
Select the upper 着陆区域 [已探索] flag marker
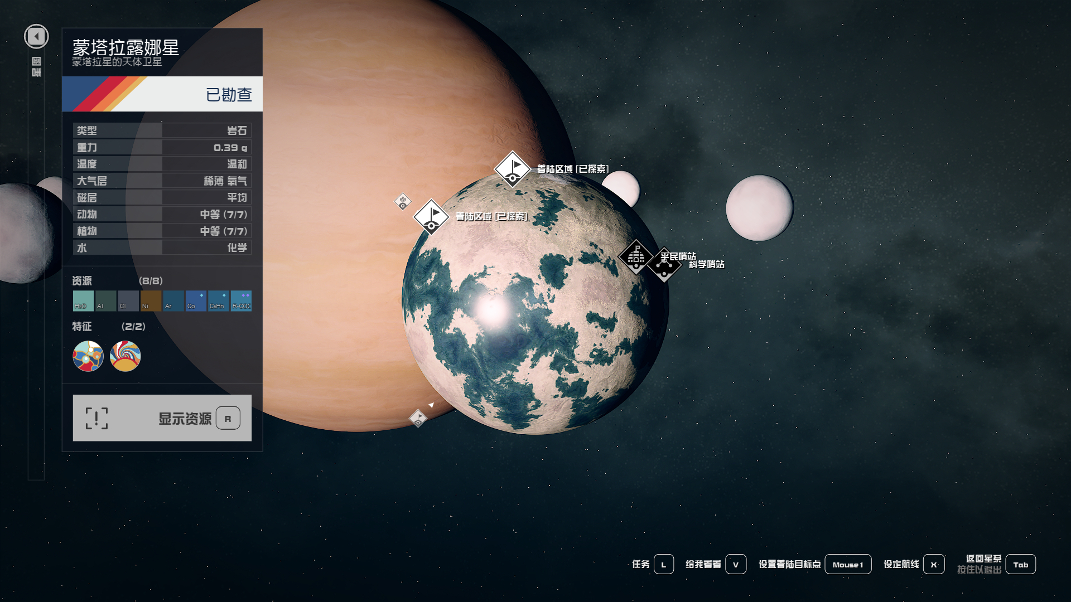click(x=513, y=169)
